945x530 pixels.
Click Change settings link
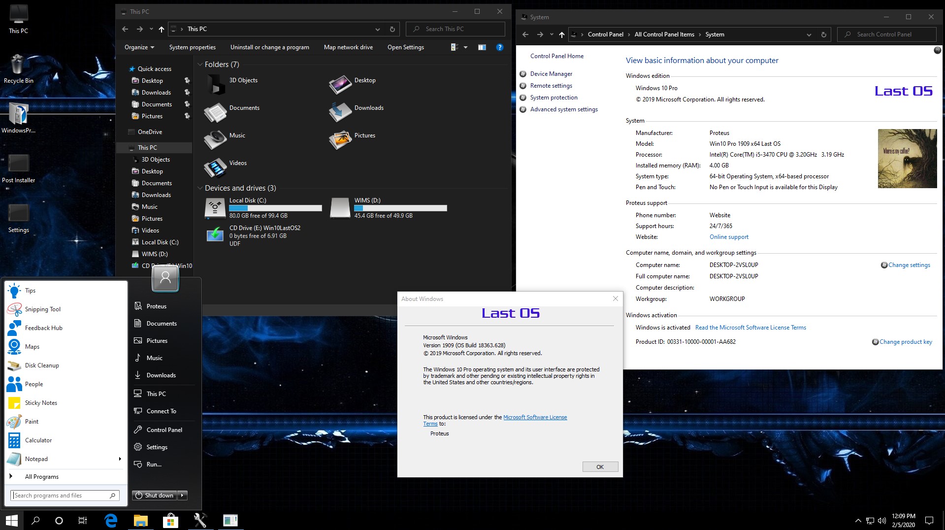[x=909, y=265]
